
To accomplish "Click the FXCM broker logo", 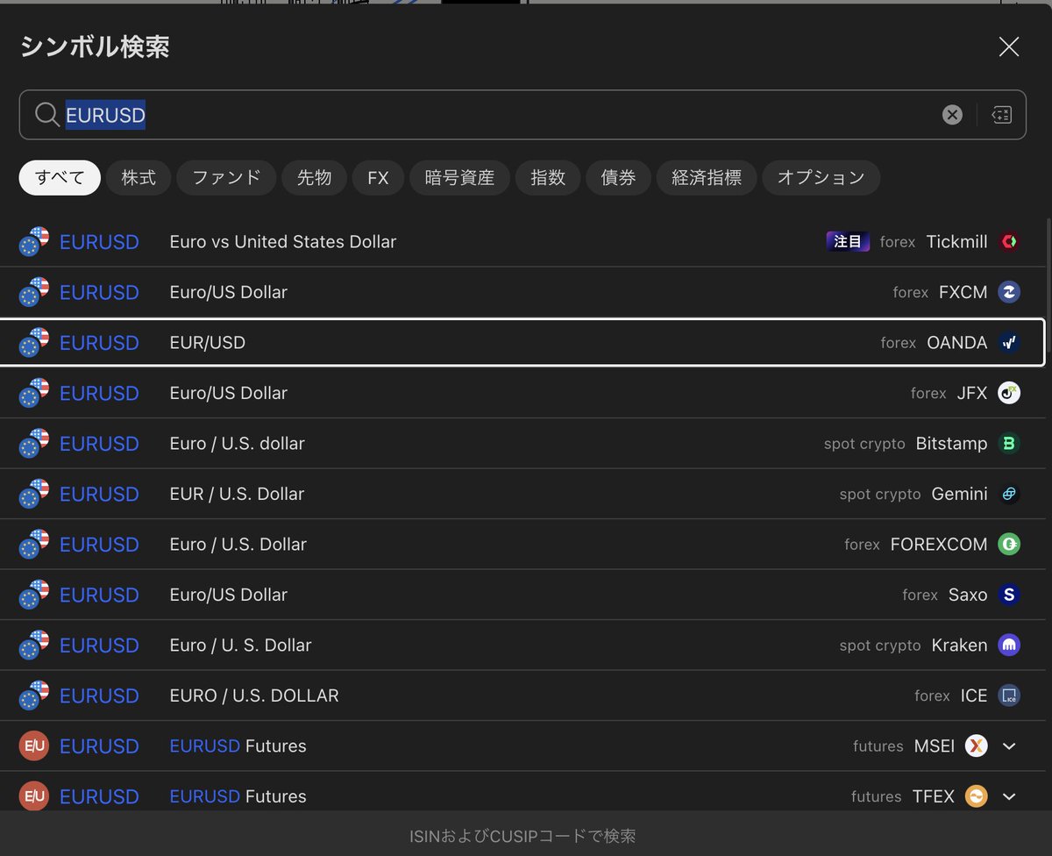I will coord(1009,292).
